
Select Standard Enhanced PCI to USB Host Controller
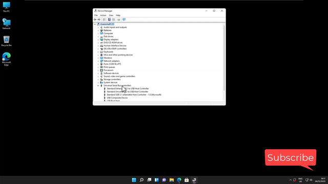point(128,88)
